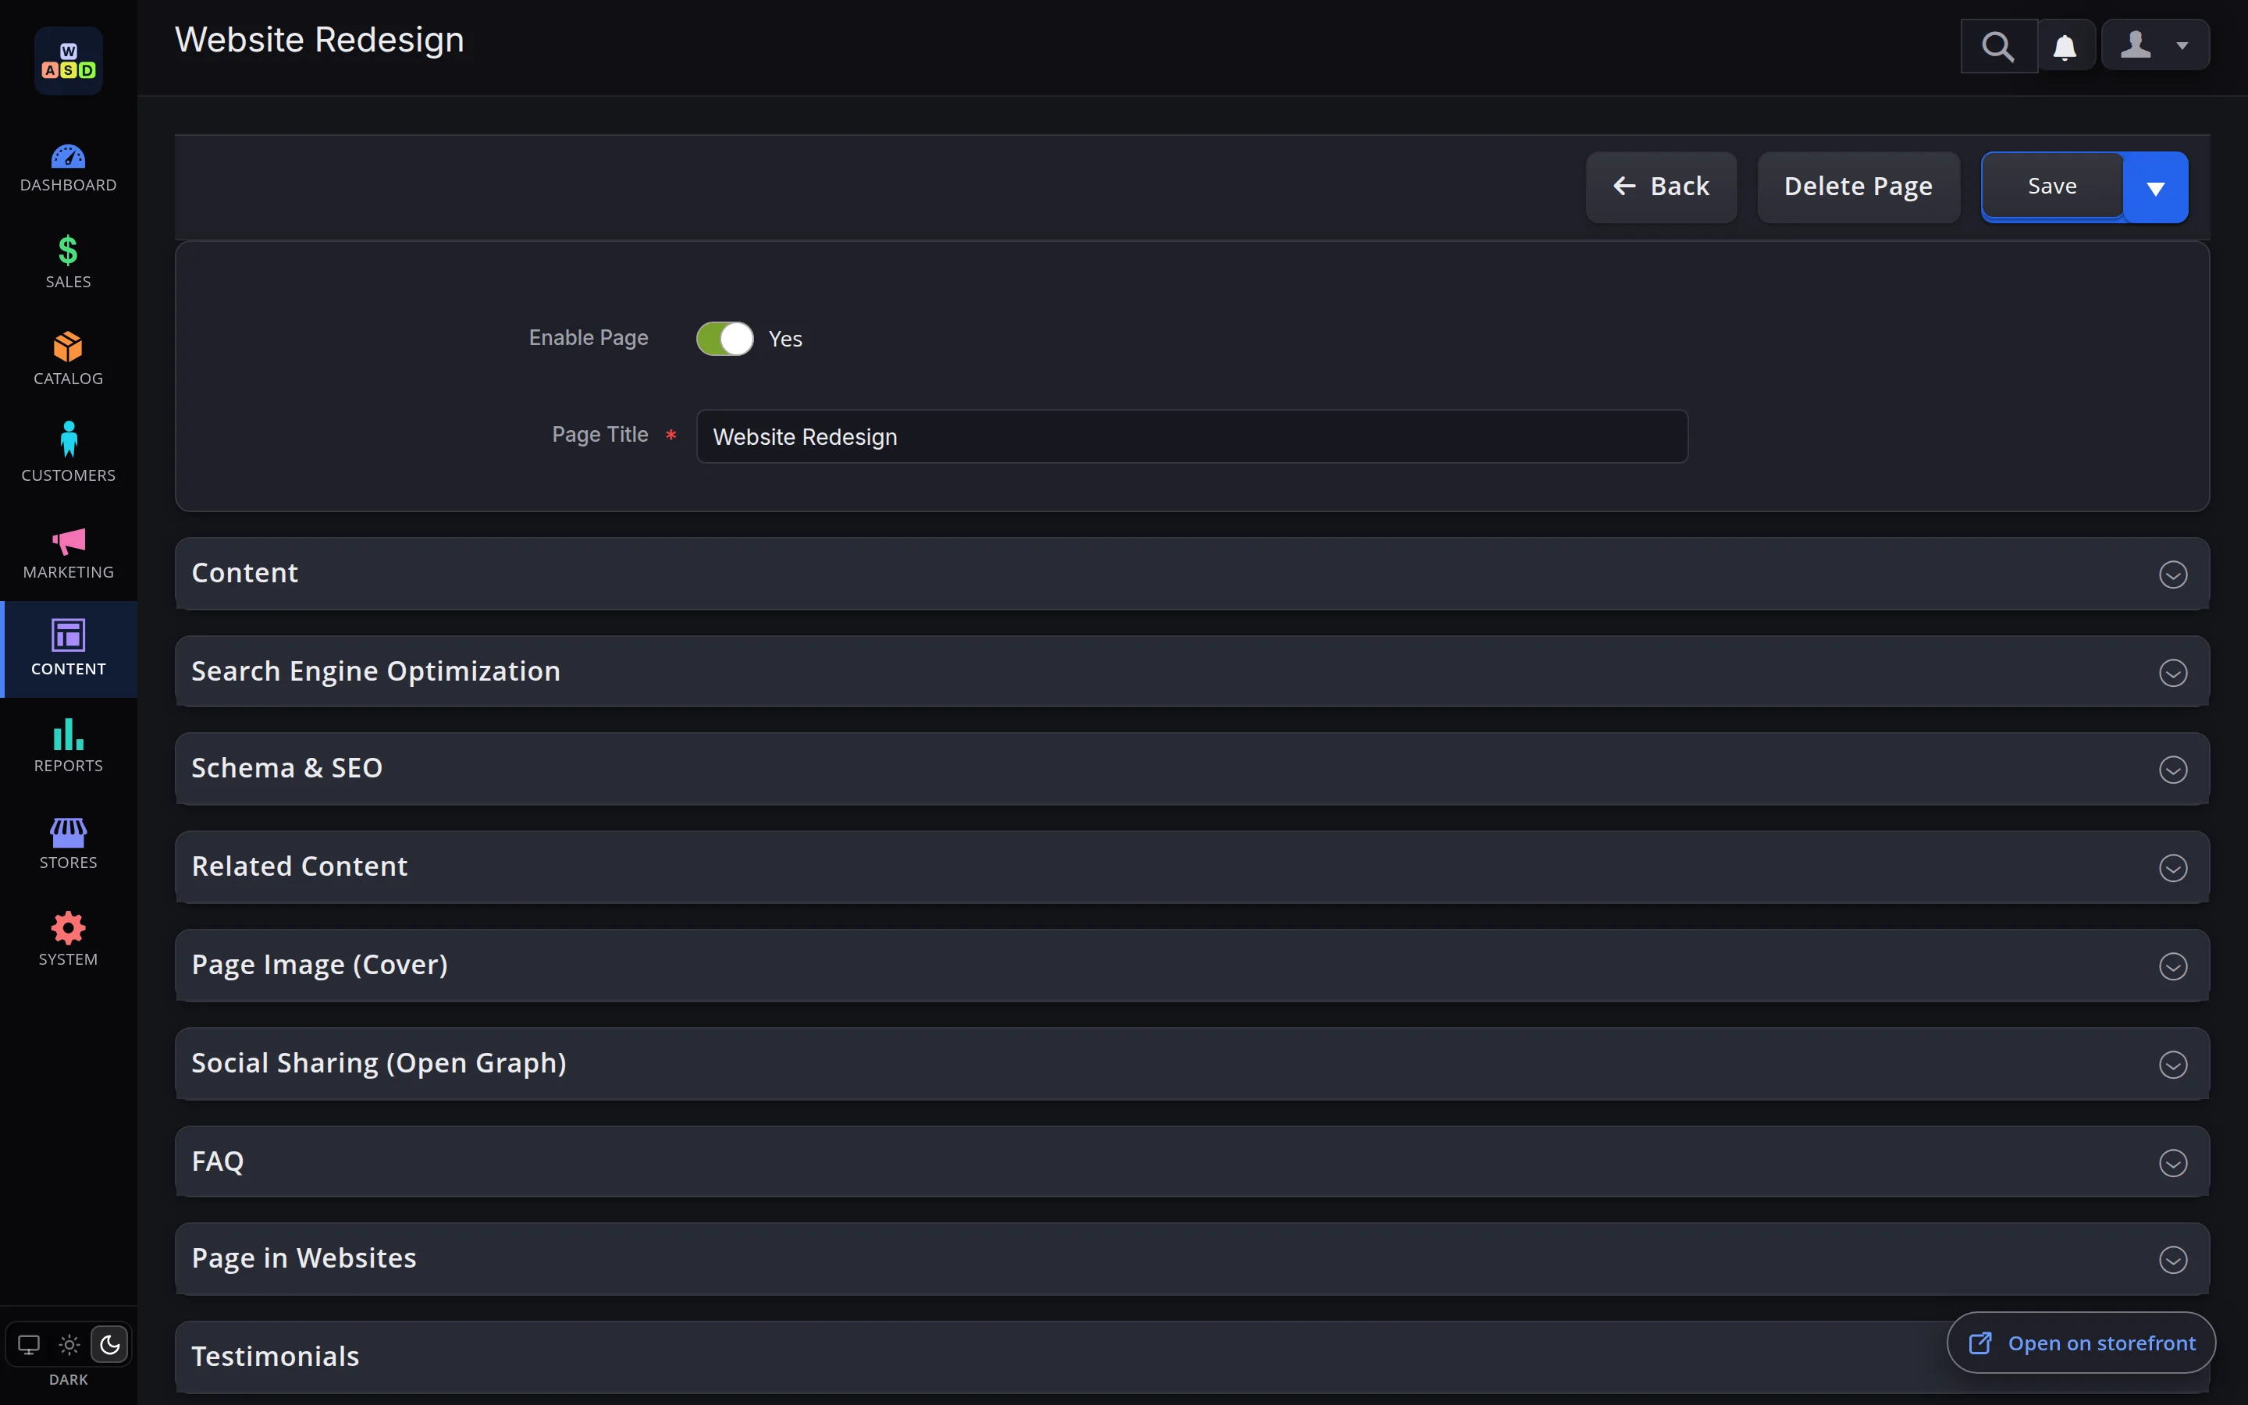Toggle the Enable Page switch
Screen dimensions: 2248x1405
coord(724,340)
